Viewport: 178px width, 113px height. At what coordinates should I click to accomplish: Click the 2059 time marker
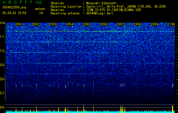pyautogui.click(x=155, y=24)
